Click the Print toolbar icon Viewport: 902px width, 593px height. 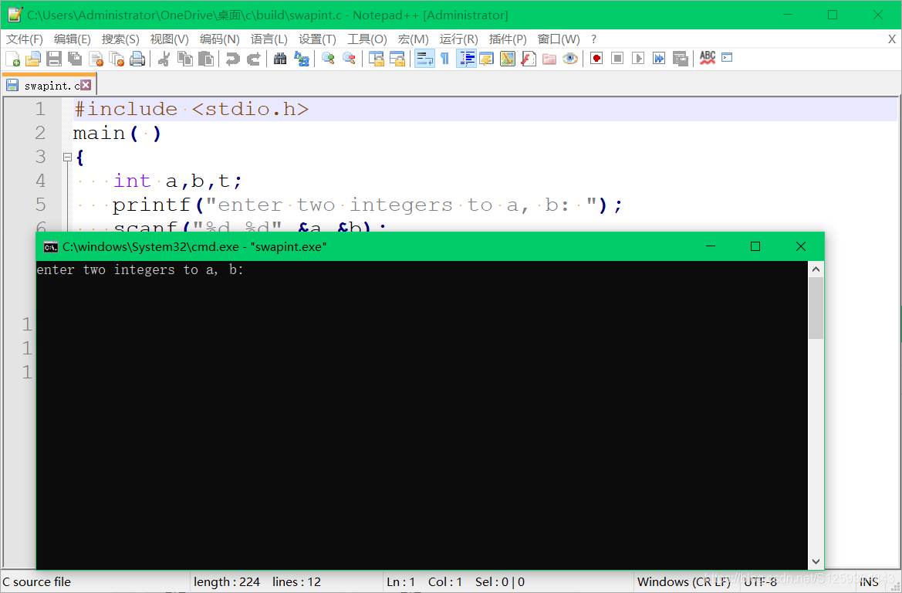pos(137,58)
